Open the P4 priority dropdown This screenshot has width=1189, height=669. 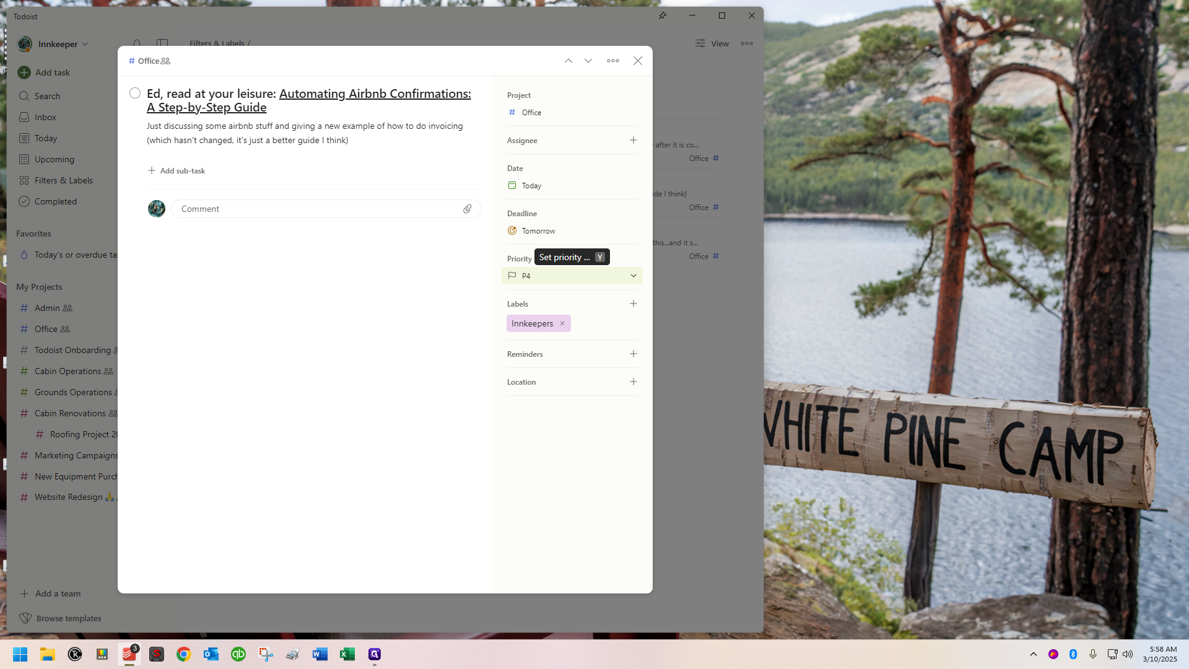coord(572,276)
